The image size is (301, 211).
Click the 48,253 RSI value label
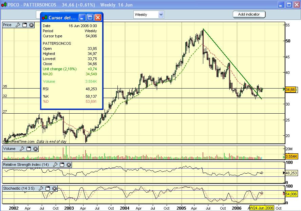[x=291, y=173]
